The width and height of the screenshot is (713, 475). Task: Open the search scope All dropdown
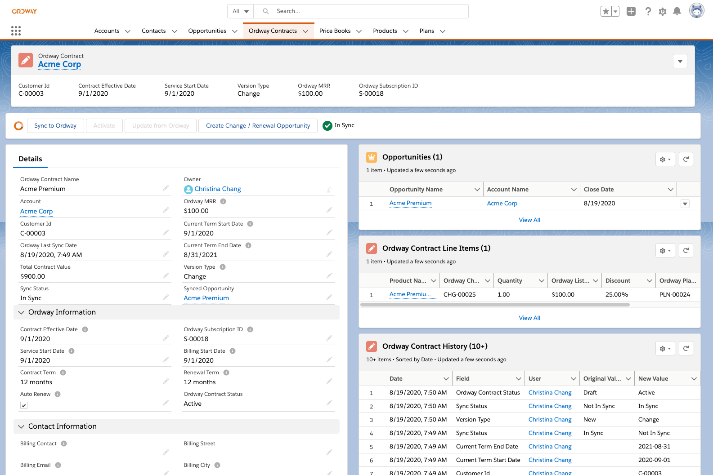(x=241, y=11)
